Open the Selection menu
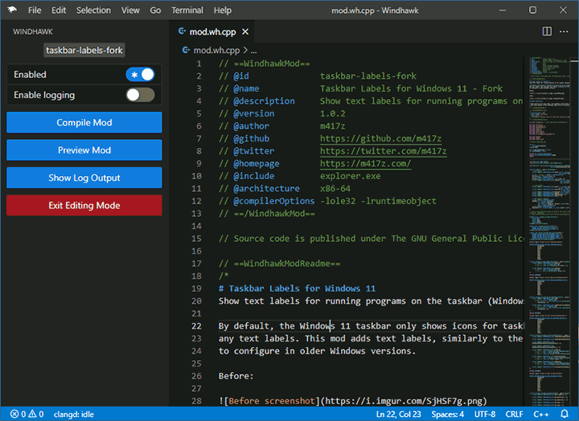Viewport: 579px width, 421px height. (x=93, y=10)
